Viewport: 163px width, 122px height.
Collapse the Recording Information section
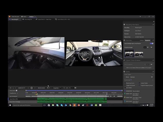[153, 24]
